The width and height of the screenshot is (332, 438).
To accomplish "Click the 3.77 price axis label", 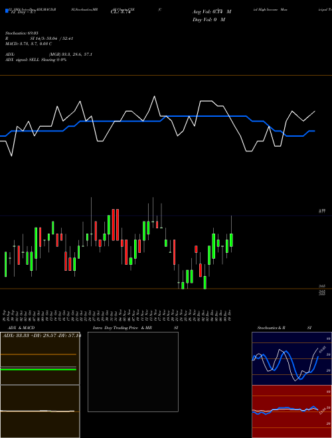I will 322,211.
